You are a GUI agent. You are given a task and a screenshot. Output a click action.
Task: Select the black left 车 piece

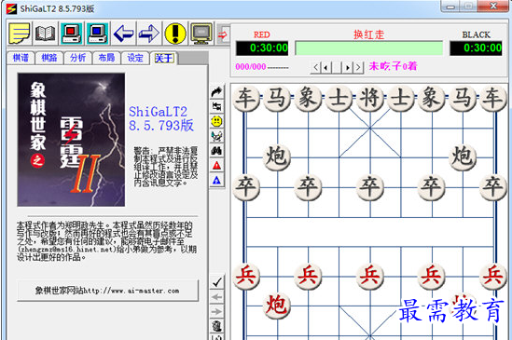246,98
